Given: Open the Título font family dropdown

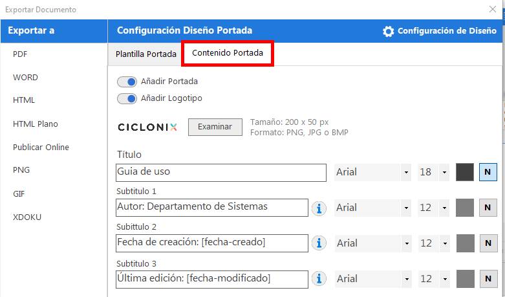Looking at the screenshot, I should coord(373,172).
